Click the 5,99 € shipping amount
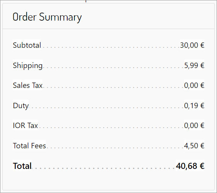The height and width of the screenshot is (193, 217). tap(194, 65)
